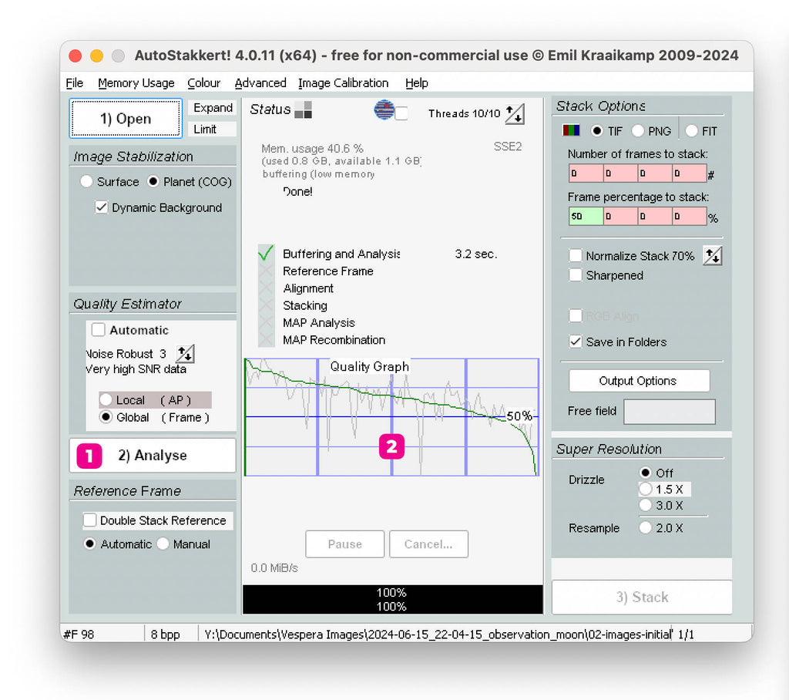The width and height of the screenshot is (789, 700).
Task: Enable Double Stack Reference
Action: (x=90, y=520)
